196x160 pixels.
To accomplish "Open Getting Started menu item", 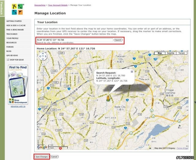I will tap(14, 21).
